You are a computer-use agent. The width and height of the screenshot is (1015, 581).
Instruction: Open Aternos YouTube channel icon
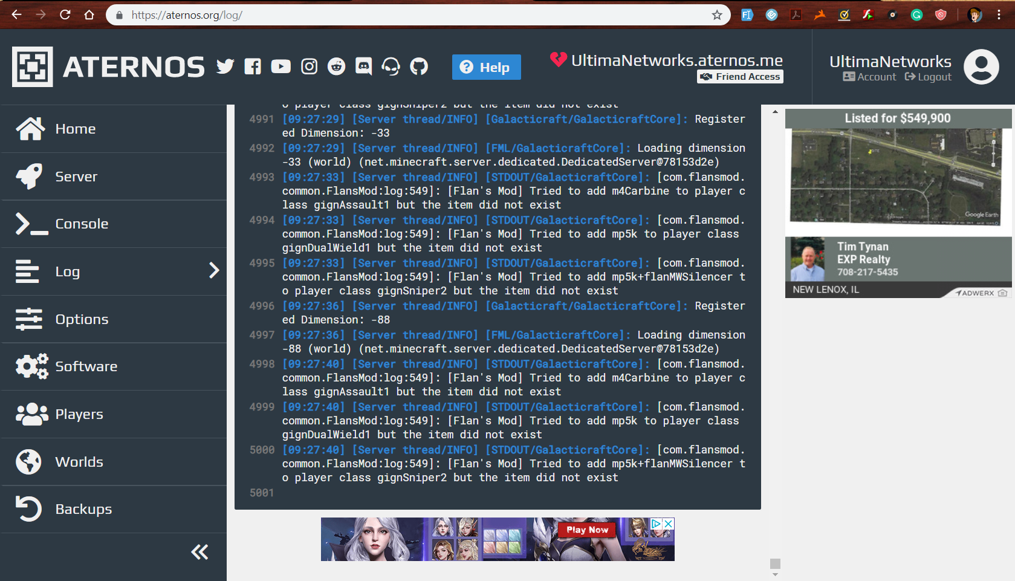point(281,67)
